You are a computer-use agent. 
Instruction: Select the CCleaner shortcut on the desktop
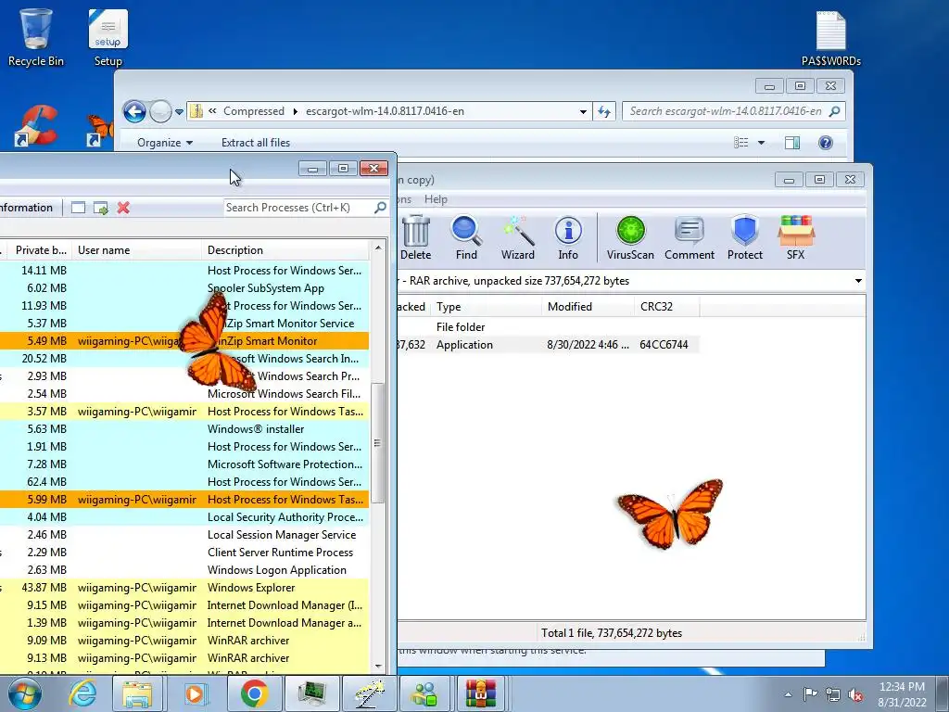coord(36,126)
